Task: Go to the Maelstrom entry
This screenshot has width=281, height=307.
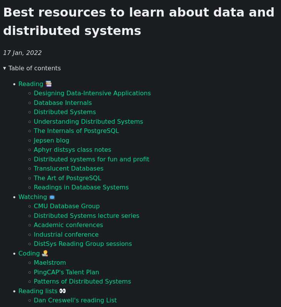Action: tap(50, 262)
